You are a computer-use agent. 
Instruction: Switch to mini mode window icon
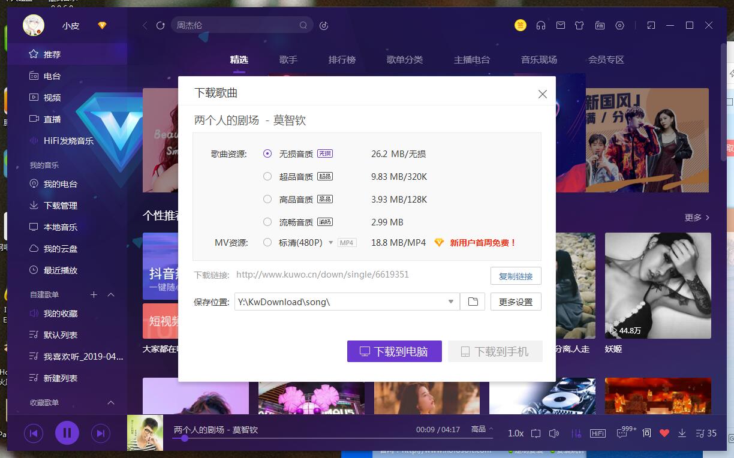pyautogui.click(x=651, y=25)
